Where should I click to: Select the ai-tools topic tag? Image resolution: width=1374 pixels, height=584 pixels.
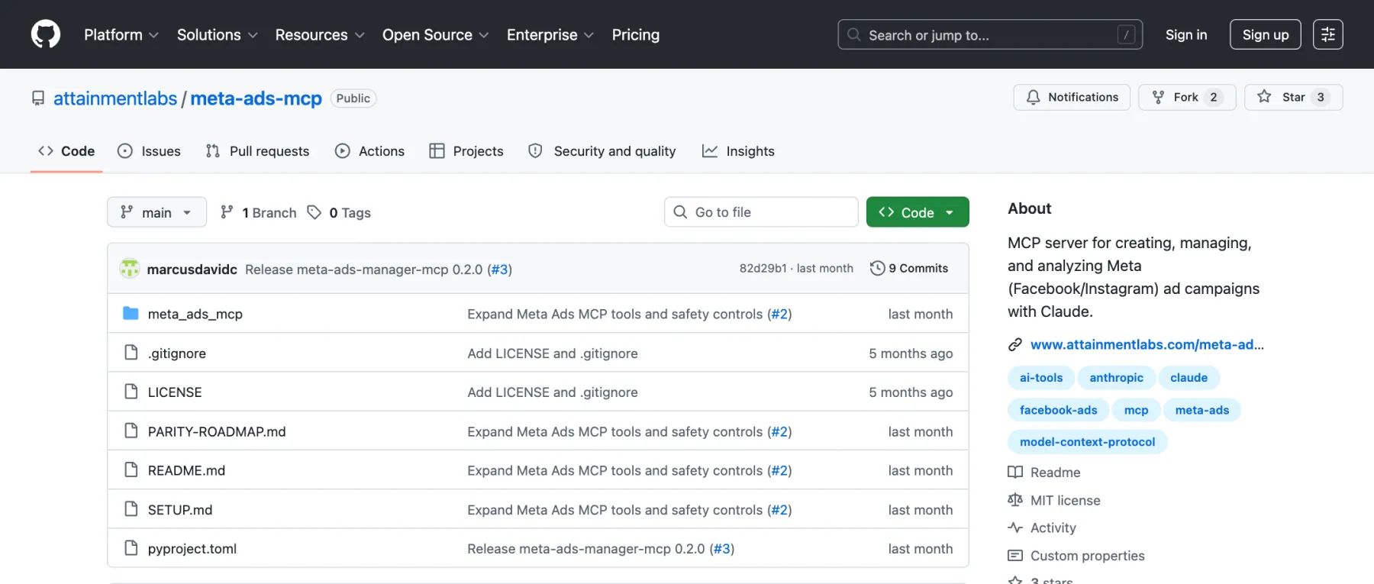1041,378
